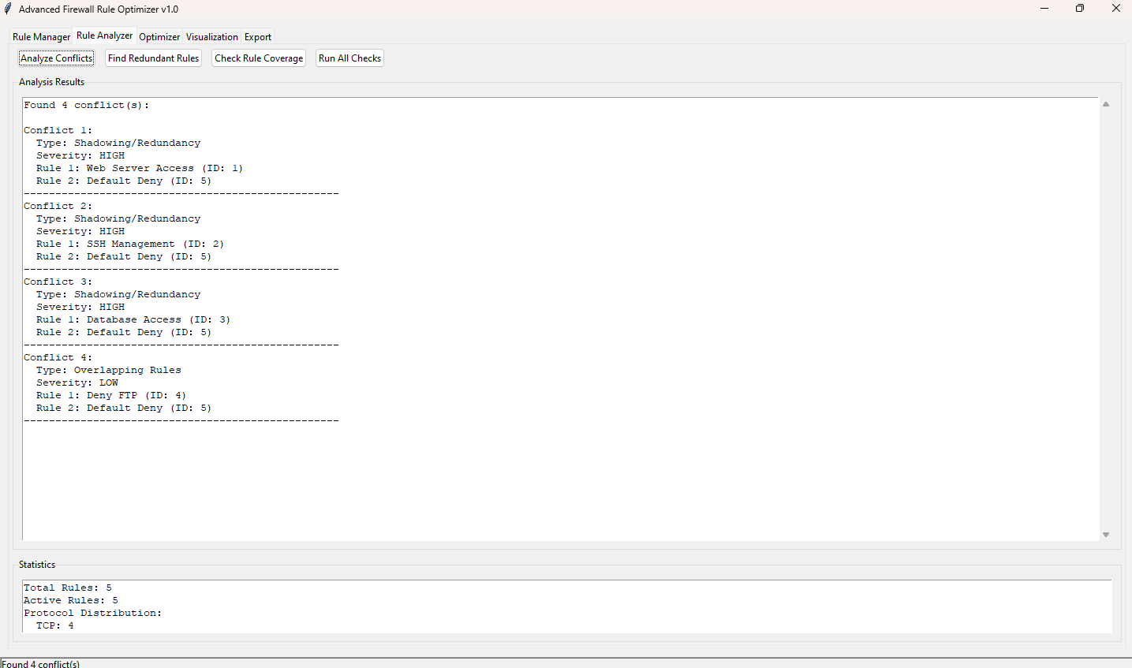Open the Optimizer tab
The height and width of the screenshot is (668, 1132).
pyautogui.click(x=159, y=37)
